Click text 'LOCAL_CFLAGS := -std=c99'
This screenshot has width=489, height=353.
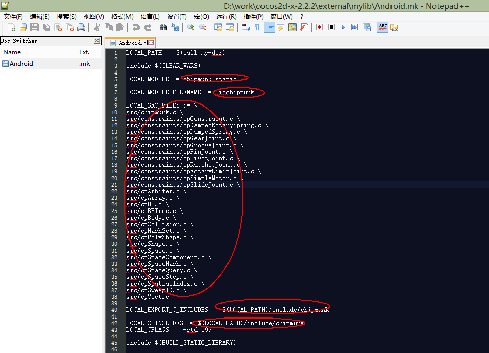[169, 330]
